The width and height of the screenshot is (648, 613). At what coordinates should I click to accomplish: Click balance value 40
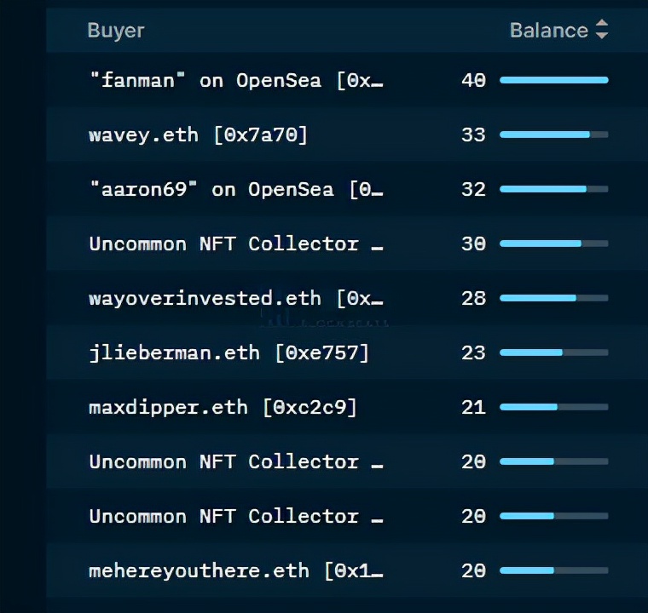(x=473, y=80)
